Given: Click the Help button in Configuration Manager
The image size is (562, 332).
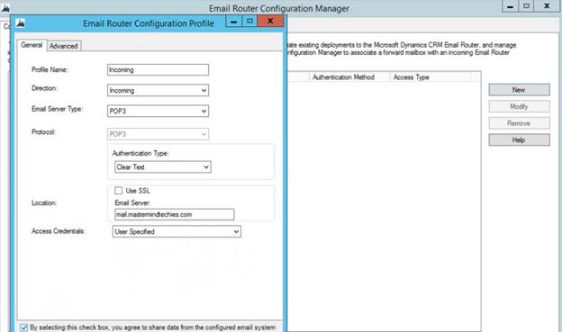Looking at the screenshot, I should (x=519, y=140).
